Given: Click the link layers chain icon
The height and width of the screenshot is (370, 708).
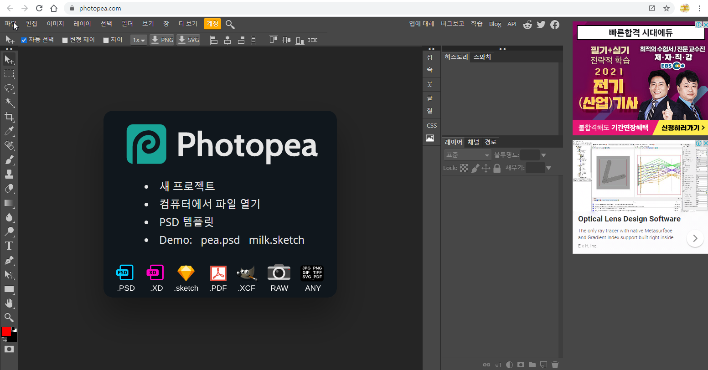Looking at the screenshot, I should point(486,365).
